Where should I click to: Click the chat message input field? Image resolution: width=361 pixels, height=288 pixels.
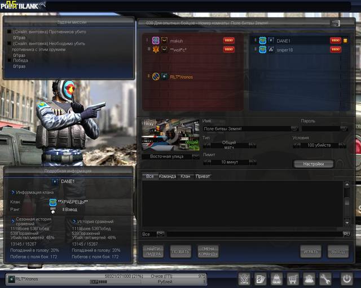click(254, 234)
